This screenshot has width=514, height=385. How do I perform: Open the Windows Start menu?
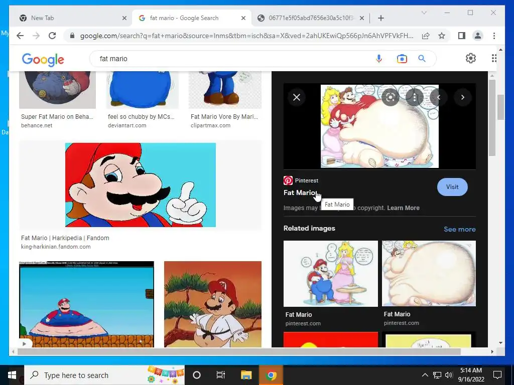point(12,375)
